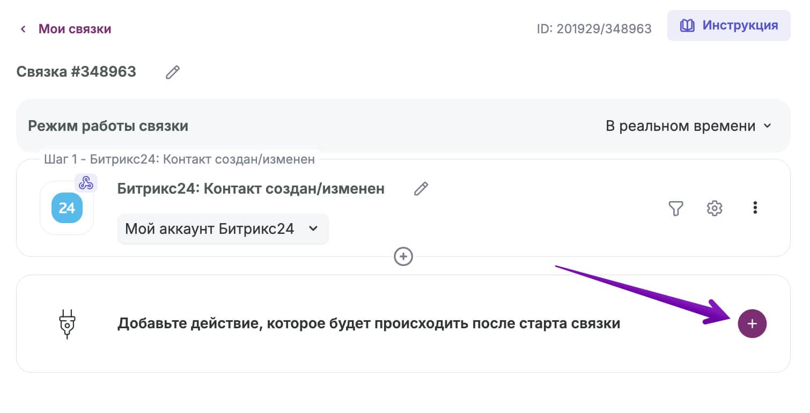Viewport: 810px width, 413px height.
Task: Click the purple plus to add action
Action: coord(752,323)
